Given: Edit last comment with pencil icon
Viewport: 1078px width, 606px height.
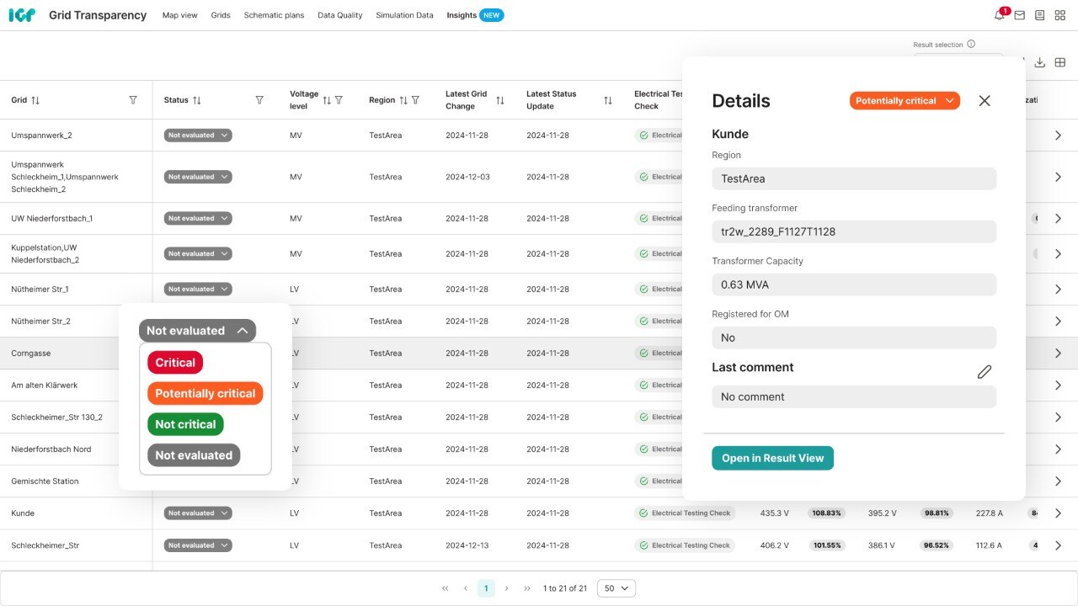Looking at the screenshot, I should pos(984,371).
